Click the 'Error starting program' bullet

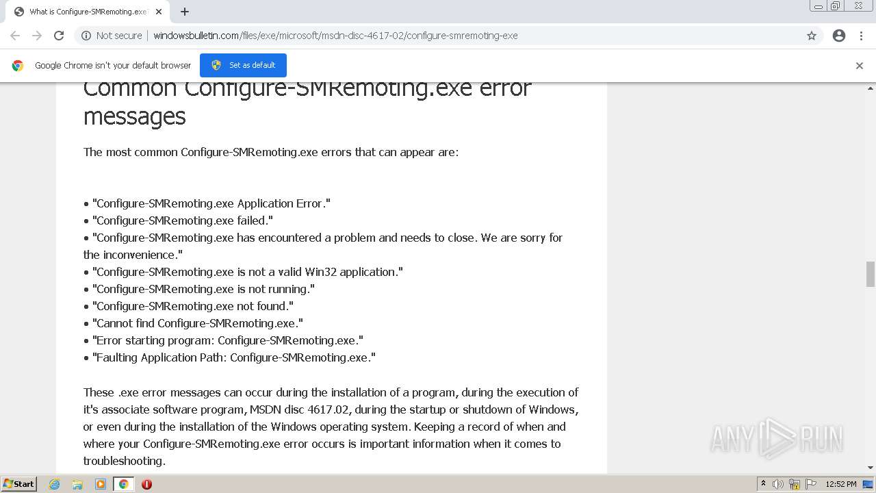[223, 340]
